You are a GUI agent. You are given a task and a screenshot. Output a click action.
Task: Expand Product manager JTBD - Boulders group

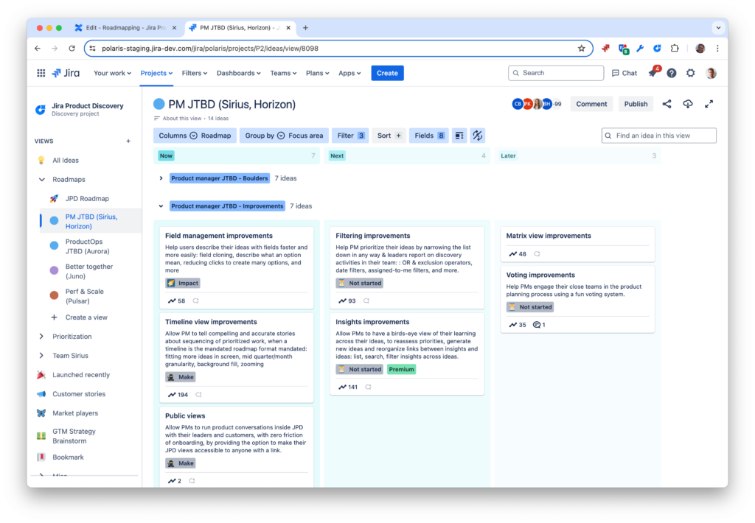pyautogui.click(x=161, y=178)
